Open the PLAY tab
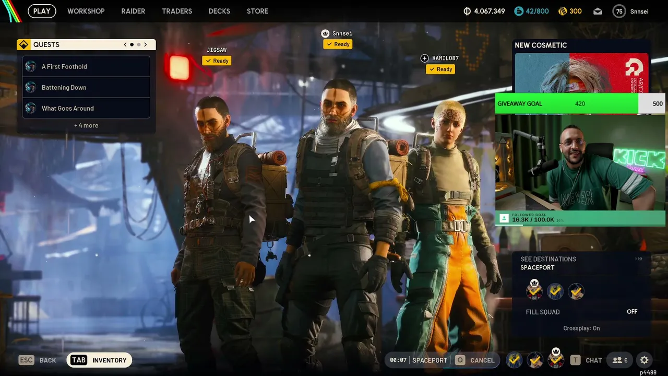The width and height of the screenshot is (668, 376). [42, 11]
